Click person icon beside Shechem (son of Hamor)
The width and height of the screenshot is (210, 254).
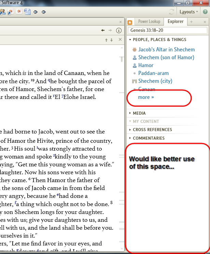pyautogui.click(x=135, y=58)
